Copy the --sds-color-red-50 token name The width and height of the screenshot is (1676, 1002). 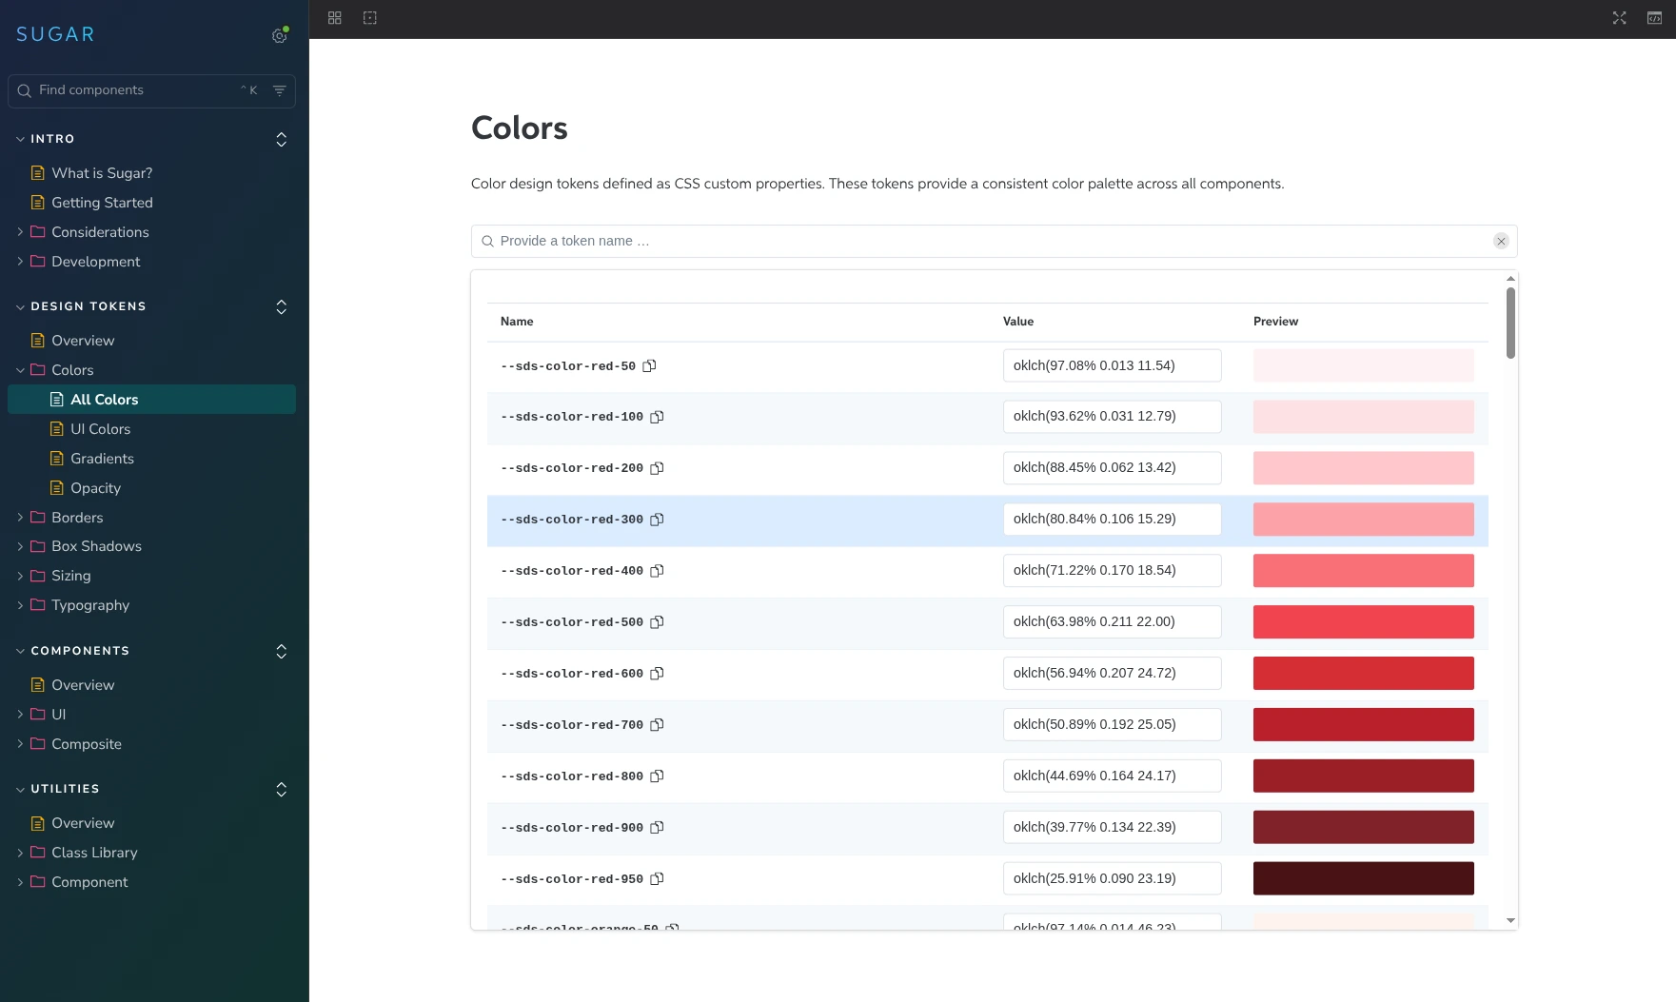pos(649,366)
